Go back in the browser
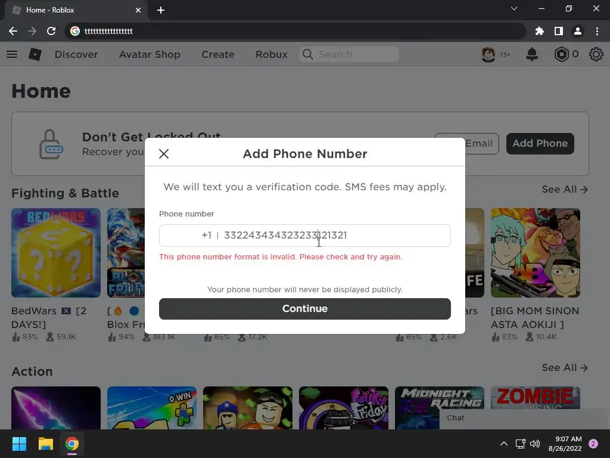This screenshot has height=458, width=610. coord(13,31)
